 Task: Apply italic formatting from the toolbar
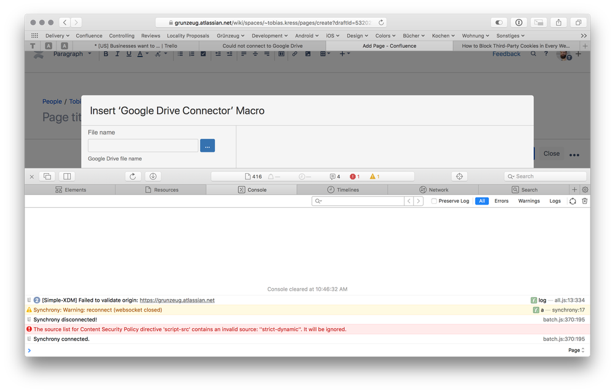coord(116,54)
